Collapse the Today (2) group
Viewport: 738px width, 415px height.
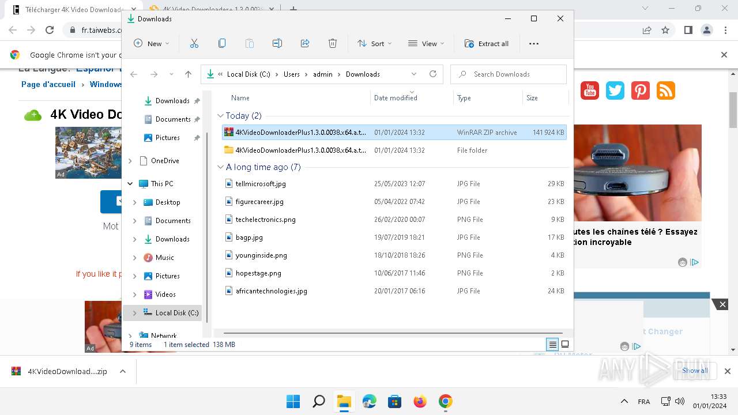220,116
